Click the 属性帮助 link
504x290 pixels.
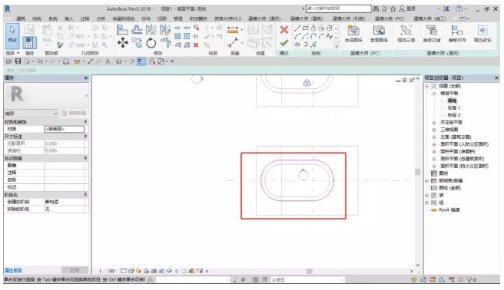tap(13, 270)
